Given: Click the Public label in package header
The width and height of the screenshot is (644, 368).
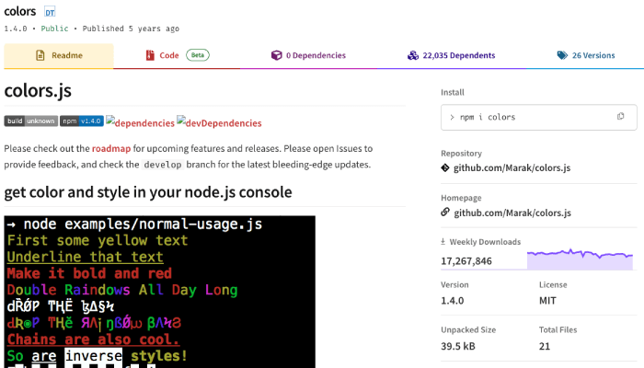Looking at the screenshot, I should pos(54,29).
